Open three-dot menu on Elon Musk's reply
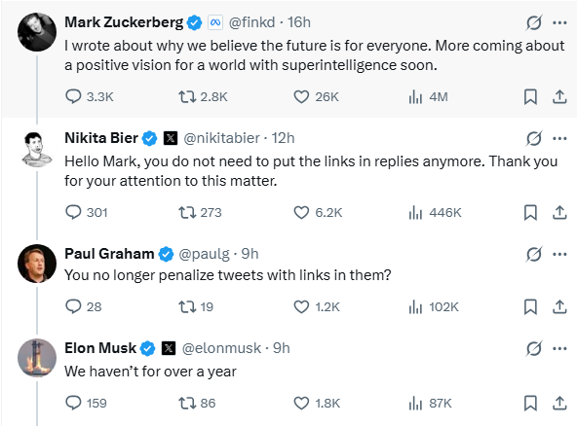 [559, 348]
